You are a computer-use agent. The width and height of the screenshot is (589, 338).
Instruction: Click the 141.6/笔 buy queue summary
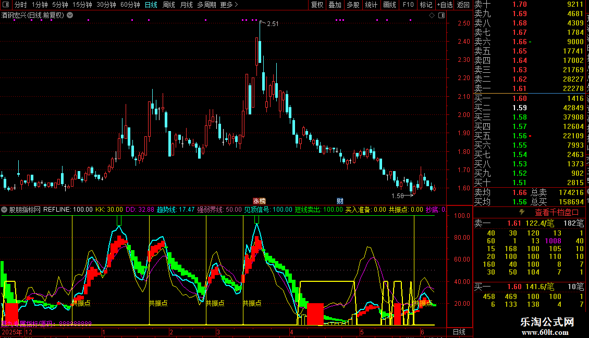tap(540, 287)
